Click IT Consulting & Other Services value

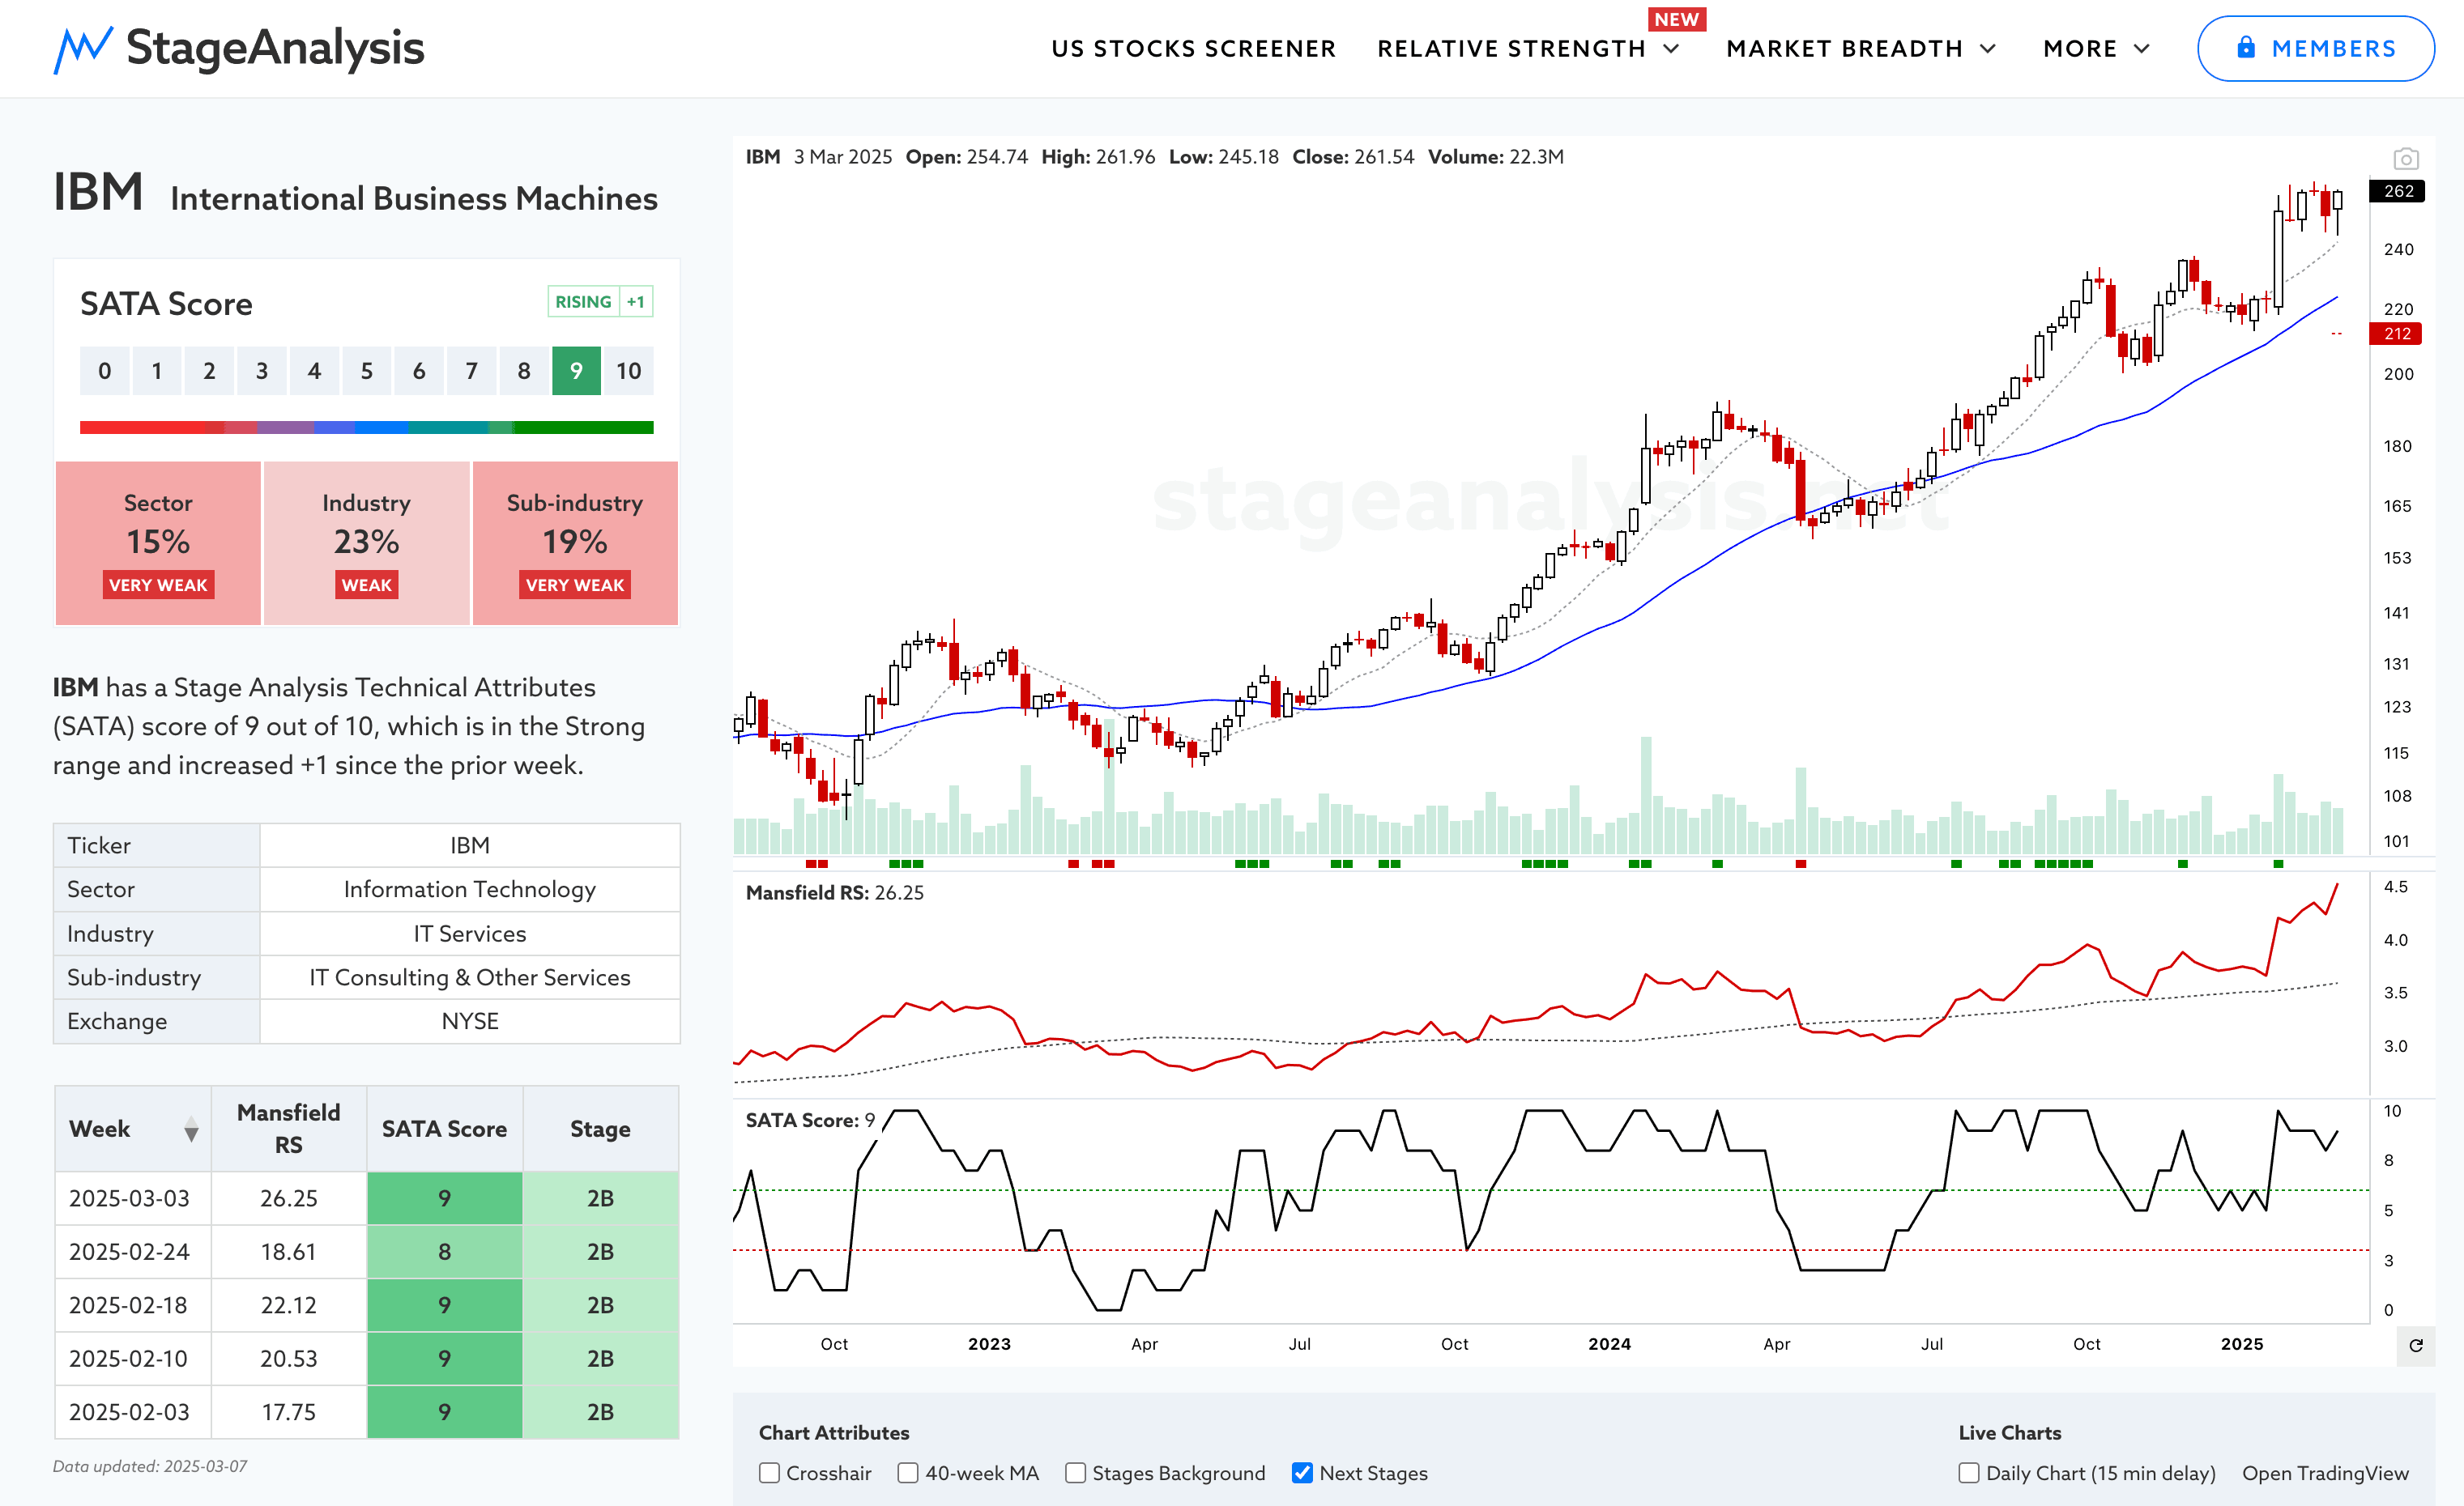(470, 977)
